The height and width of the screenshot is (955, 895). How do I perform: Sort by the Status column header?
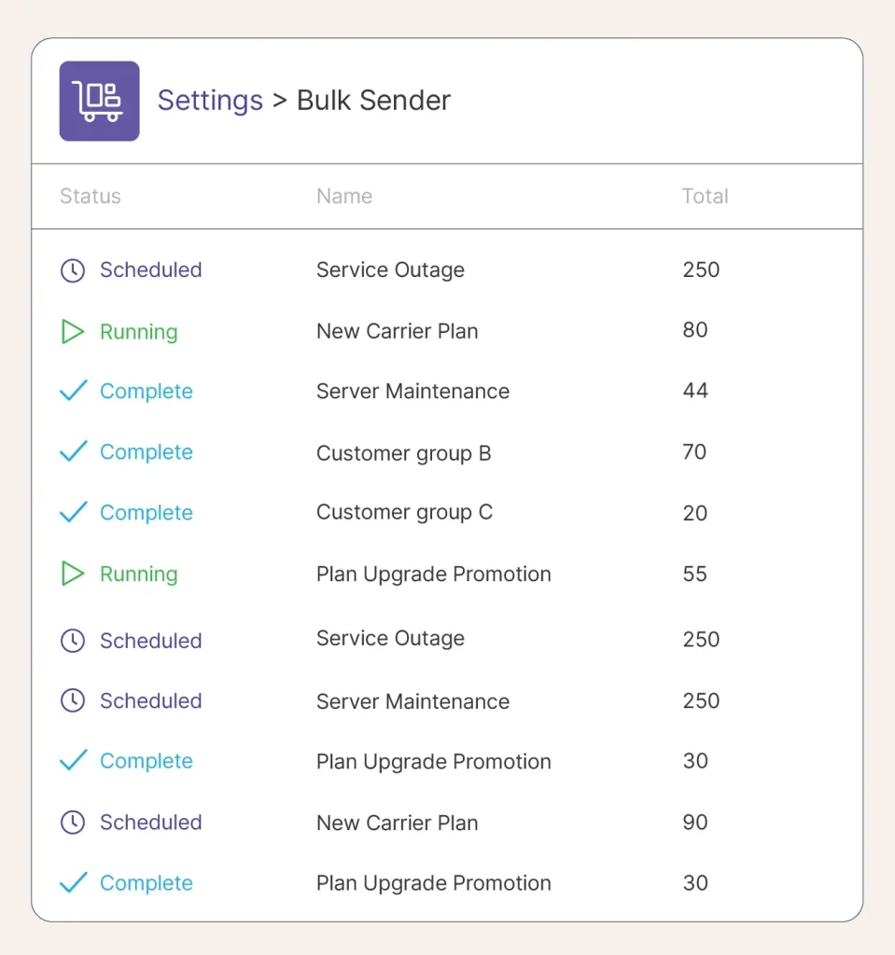point(91,196)
